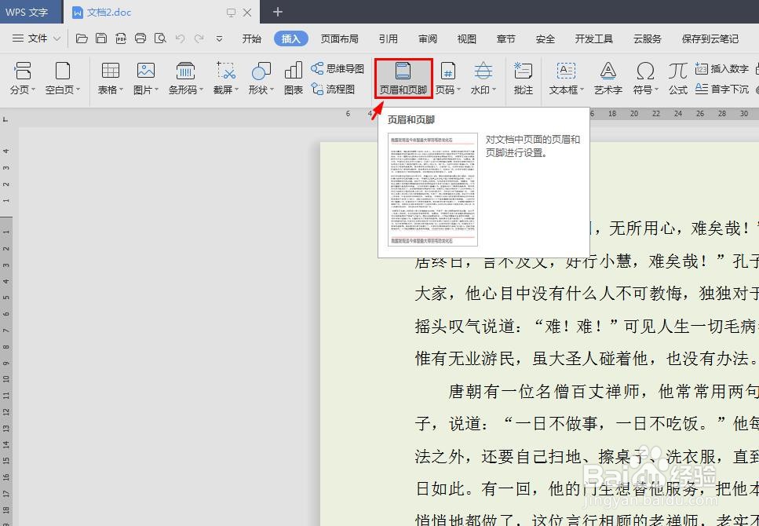Click the WPS 文字 home button
The height and width of the screenshot is (526, 759).
point(31,12)
